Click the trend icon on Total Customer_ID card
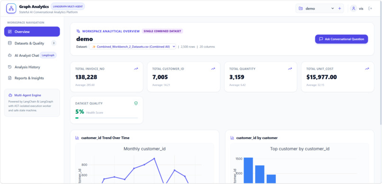The image size is (382, 184). point(213,69)
